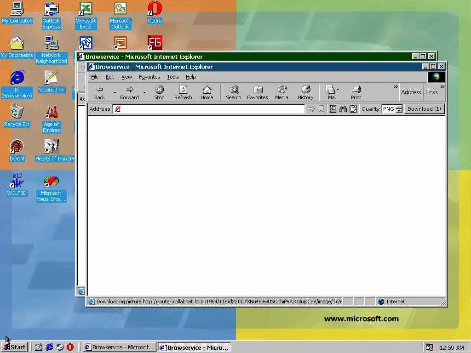Reload the page with Refresh
471x353 pixels.
click(x=183, y=92)
